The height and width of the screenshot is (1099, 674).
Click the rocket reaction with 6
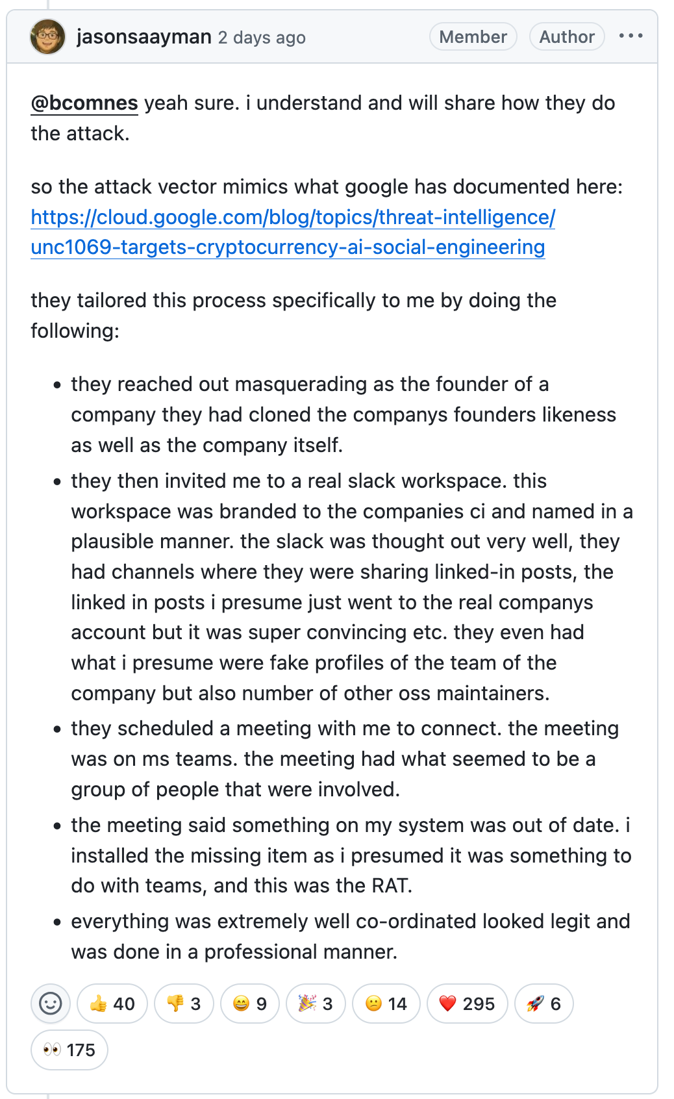[543, 1004]
